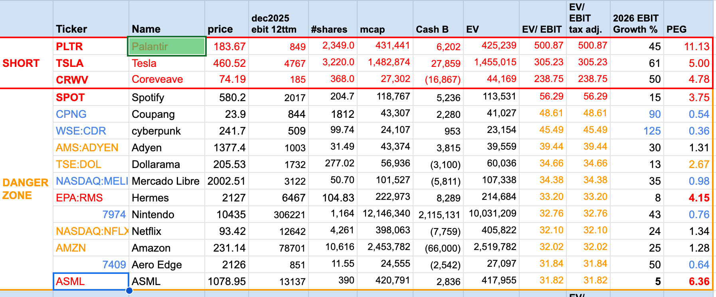This screenshot has height=297, width=716.
Task: Select the Tesla name cell
Action: [x=167, y=63]
